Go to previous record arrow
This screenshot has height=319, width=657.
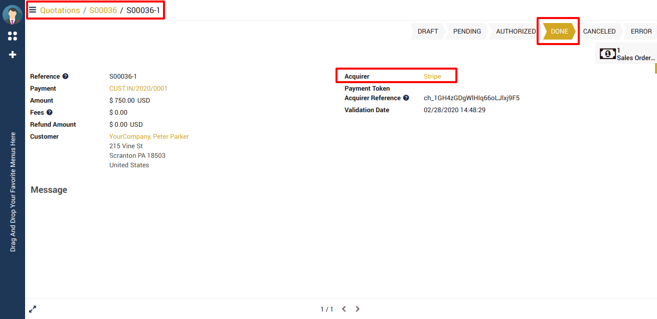click(344, 309)
